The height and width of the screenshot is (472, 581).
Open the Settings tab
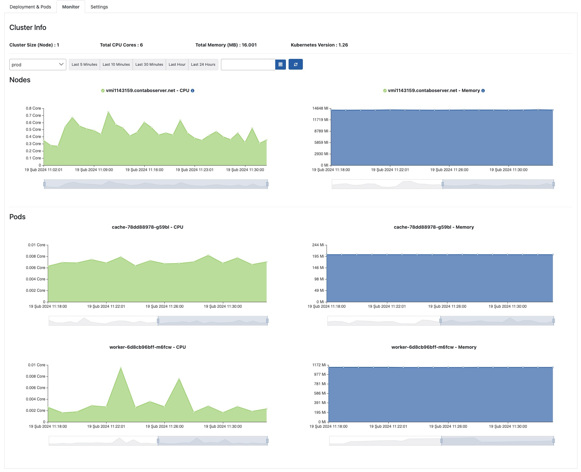[x=99, y=7]
